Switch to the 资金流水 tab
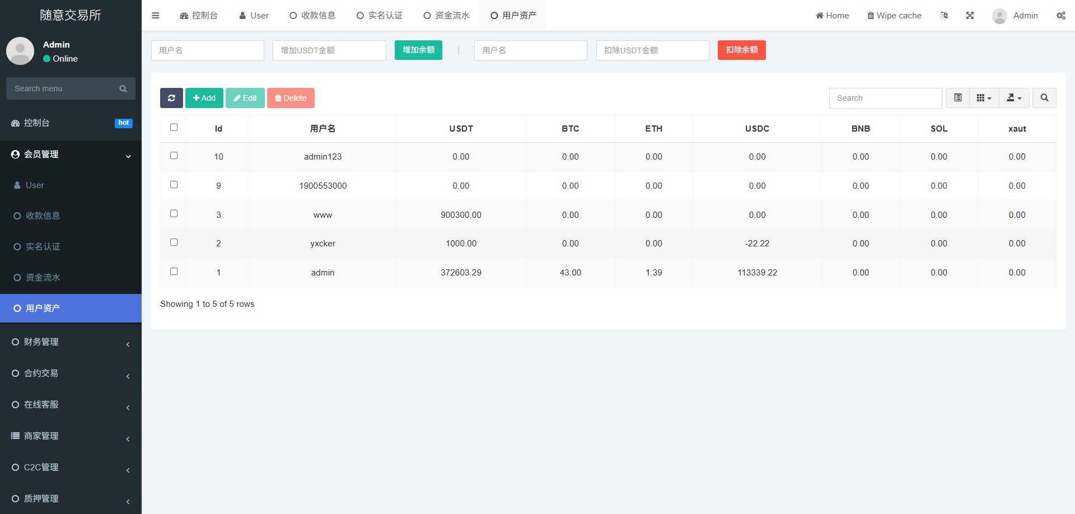Screen dimensions: 1075x514 (446, 16)
